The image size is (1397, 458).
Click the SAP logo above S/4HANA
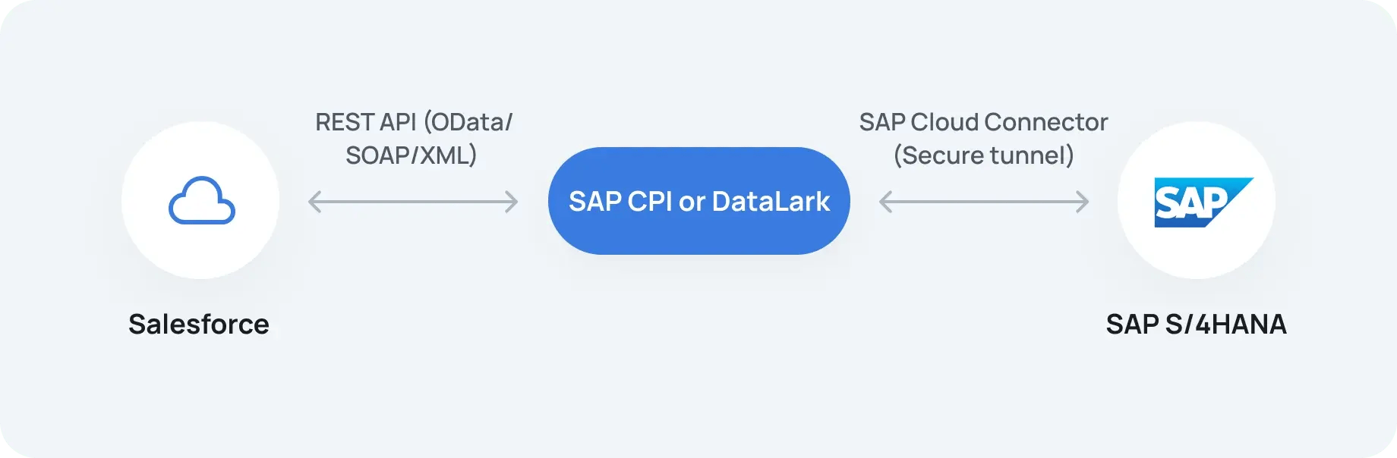[1203, 202]
